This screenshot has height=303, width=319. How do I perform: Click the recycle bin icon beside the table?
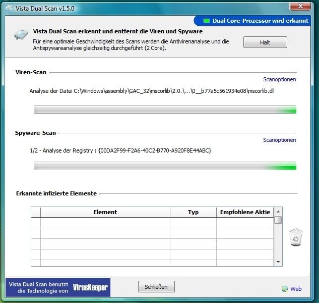point(296,237)
